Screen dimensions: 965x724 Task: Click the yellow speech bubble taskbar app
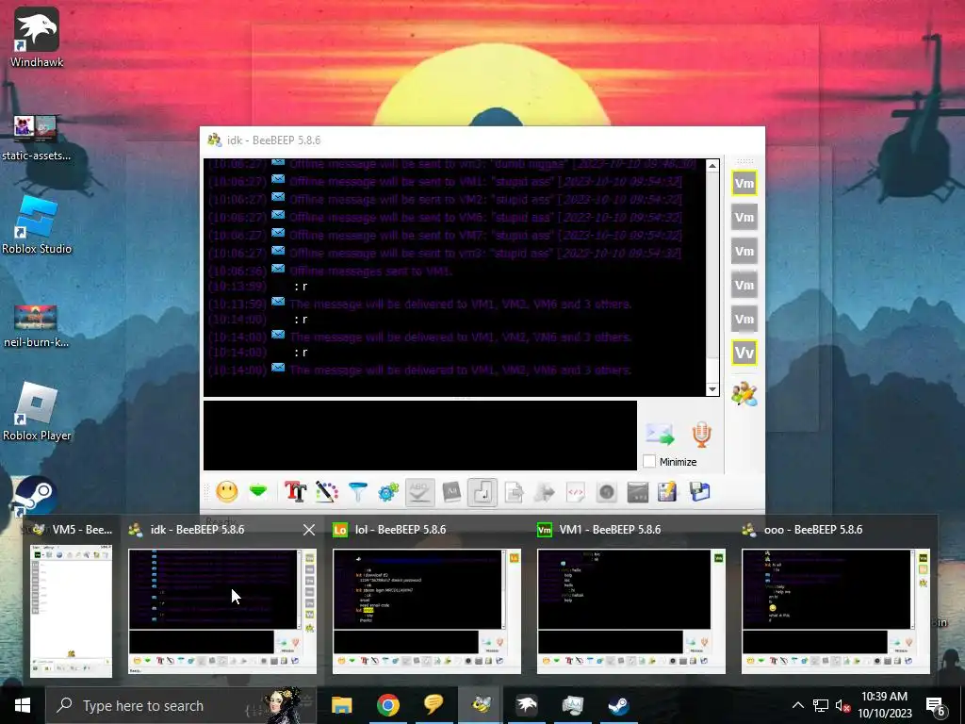point(433,705)
